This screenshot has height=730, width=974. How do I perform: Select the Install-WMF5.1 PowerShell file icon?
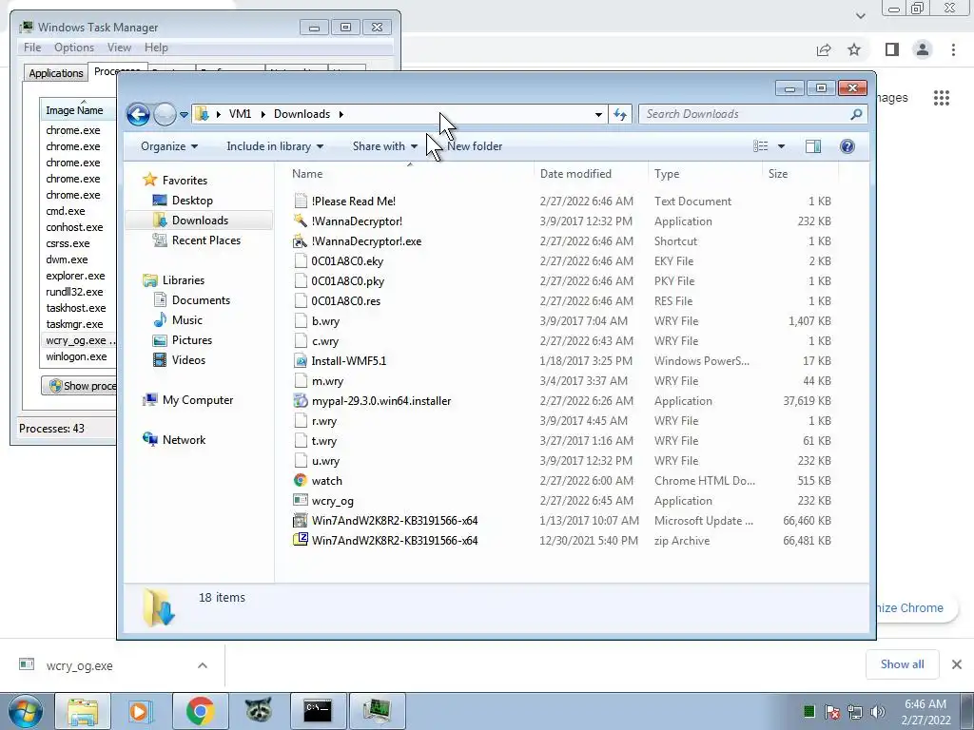click(301, 360)
